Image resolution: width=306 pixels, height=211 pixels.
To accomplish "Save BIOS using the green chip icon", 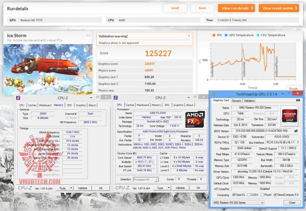I will (296, 131).
